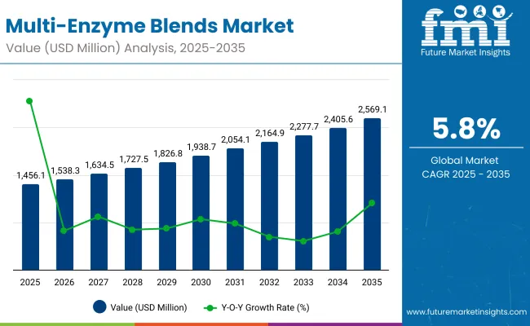Viewport: 530px width, 326px height.
Task: Click the 2026 growth rate point
Action: coord(64,231)
